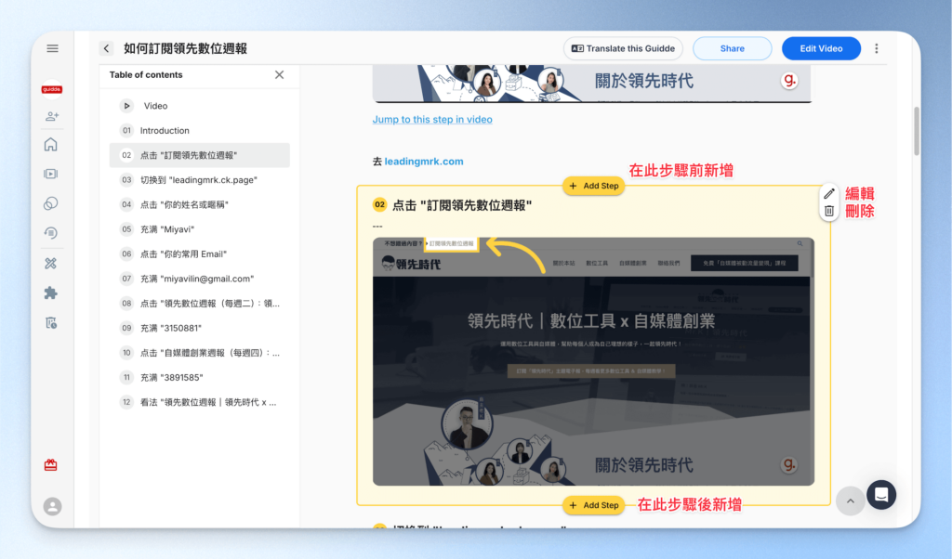Go to the Home icon in the sidebar
952x559 pixels.
51,144
